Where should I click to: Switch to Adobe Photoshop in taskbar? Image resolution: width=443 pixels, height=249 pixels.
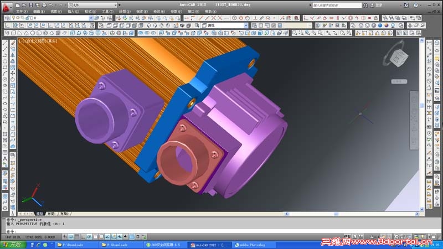click(x=254, y=245)
